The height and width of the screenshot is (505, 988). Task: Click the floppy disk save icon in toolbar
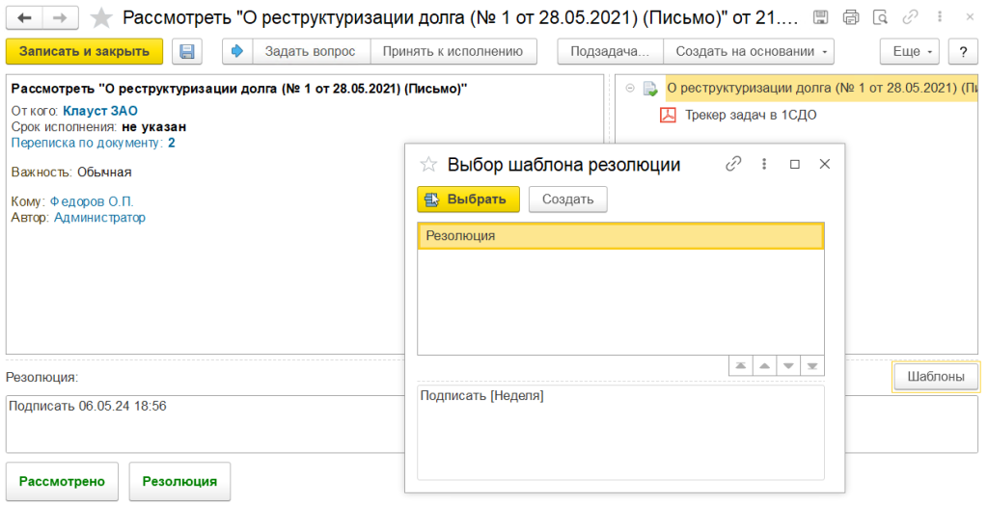tap(187, 51)
